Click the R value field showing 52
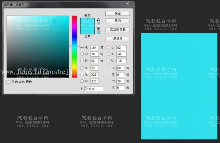 click(95, 68)
